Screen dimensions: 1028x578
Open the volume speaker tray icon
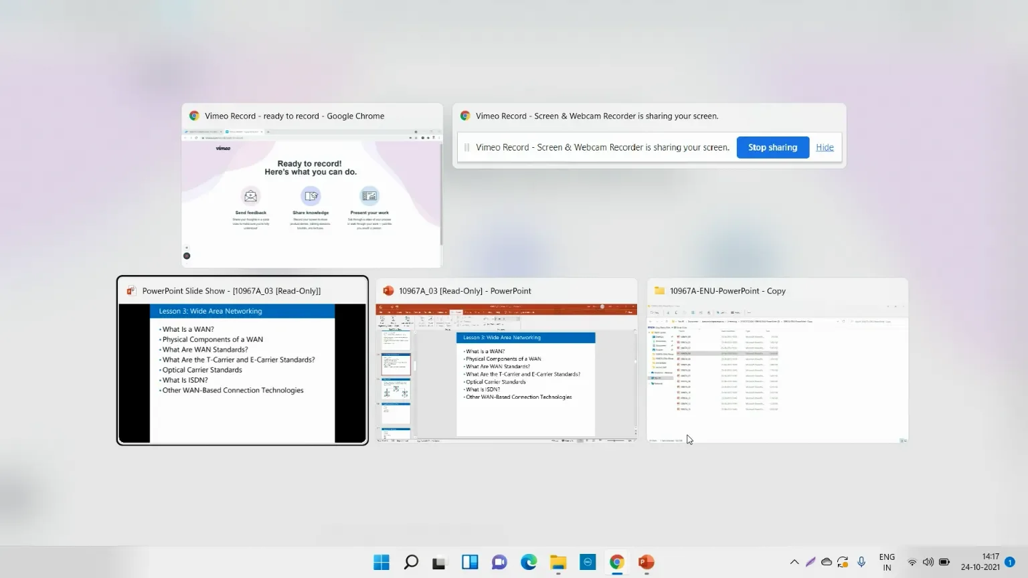tap(928, 562)
